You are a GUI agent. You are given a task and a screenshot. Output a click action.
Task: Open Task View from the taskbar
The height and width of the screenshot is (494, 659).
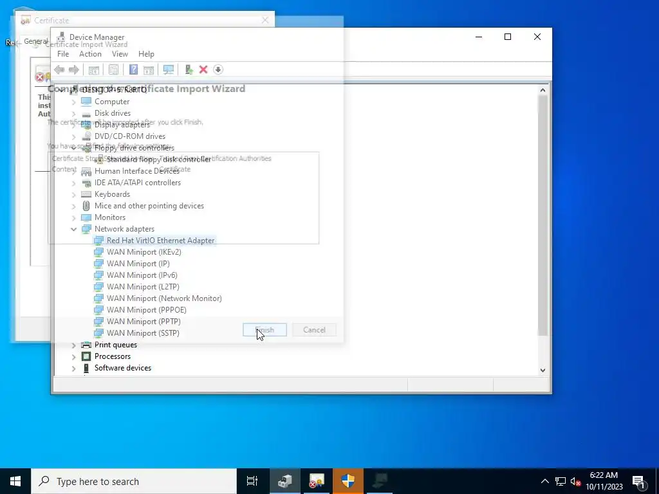click(252, 481)
